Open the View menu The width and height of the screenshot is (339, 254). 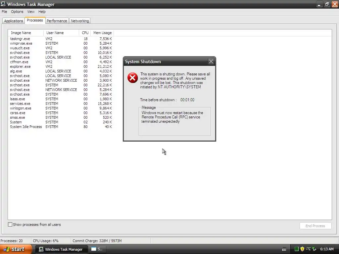point(31,12)
